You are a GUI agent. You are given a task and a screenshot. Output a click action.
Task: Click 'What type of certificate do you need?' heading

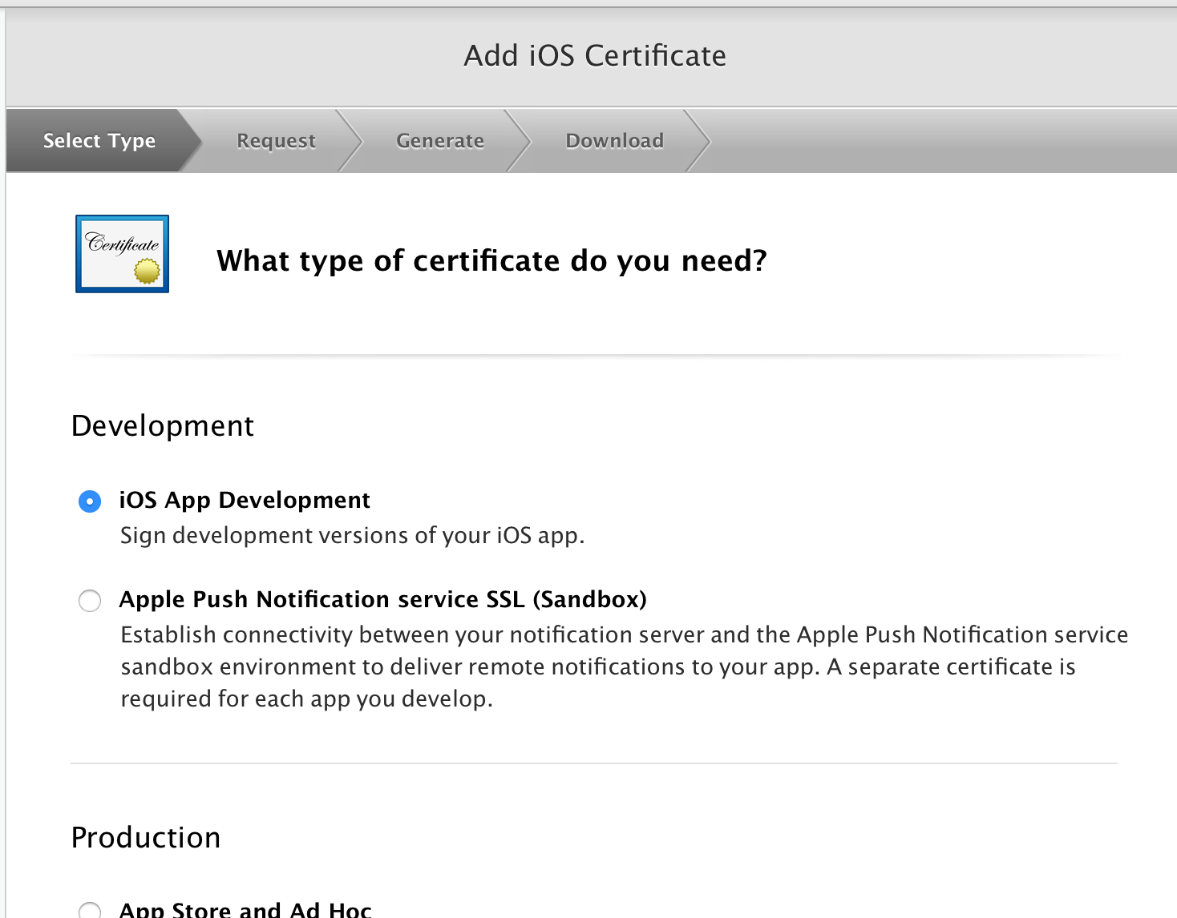pyautogui.click(x=492, y=261)
